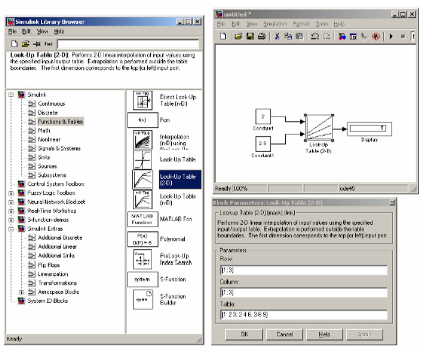Expand the Aerospace Blocks node

click(x=21, y=292)
